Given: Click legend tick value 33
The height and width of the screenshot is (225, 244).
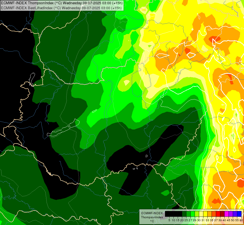Looking at the screenshot, I should (x=207, y=220).
